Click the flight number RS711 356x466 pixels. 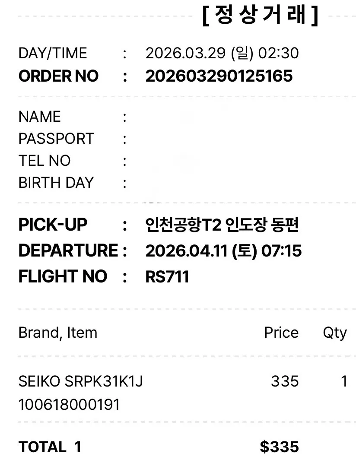[167, 277]
